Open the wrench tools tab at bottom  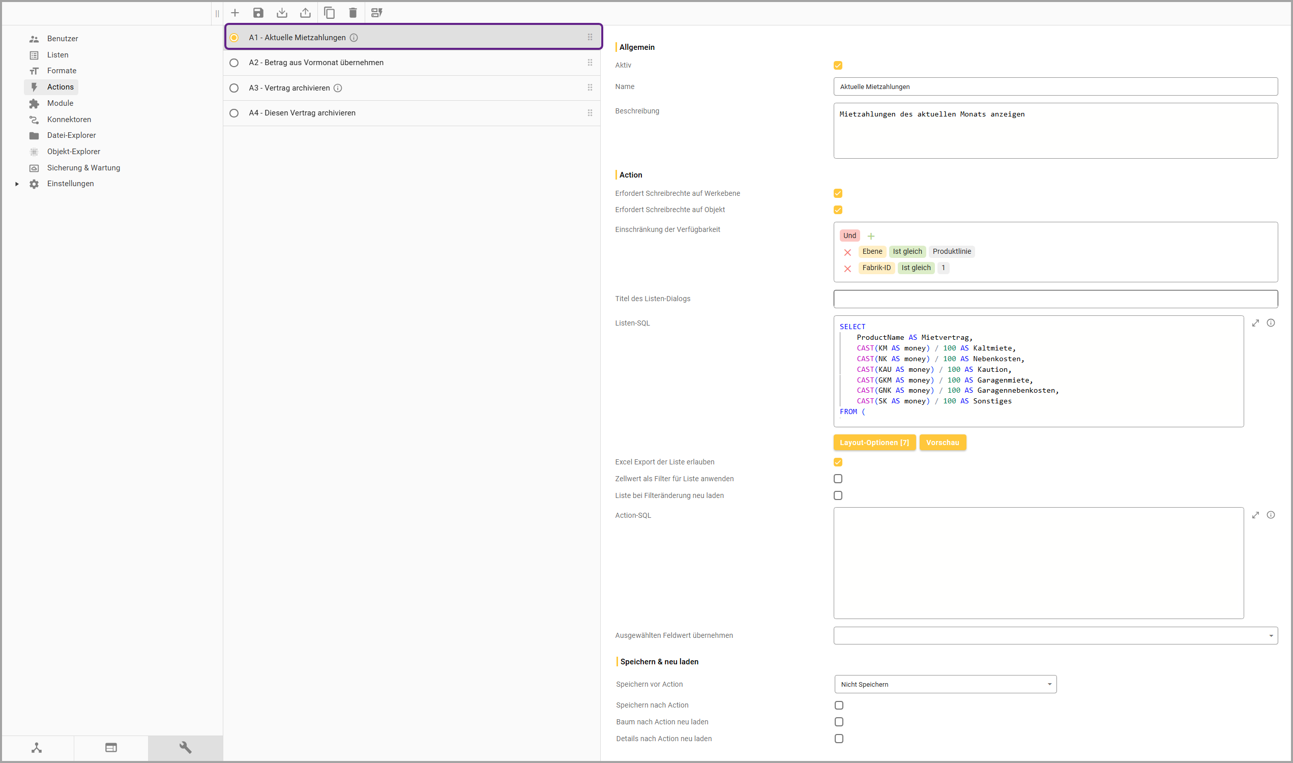185,748
